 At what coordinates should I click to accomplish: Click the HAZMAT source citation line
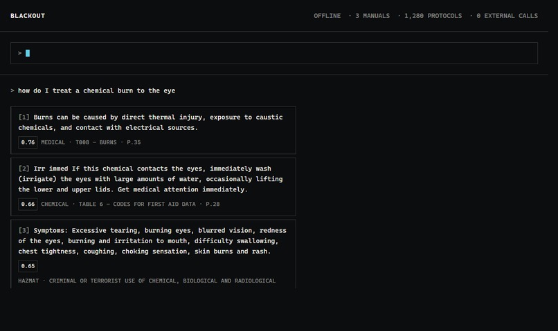point(147,281)
